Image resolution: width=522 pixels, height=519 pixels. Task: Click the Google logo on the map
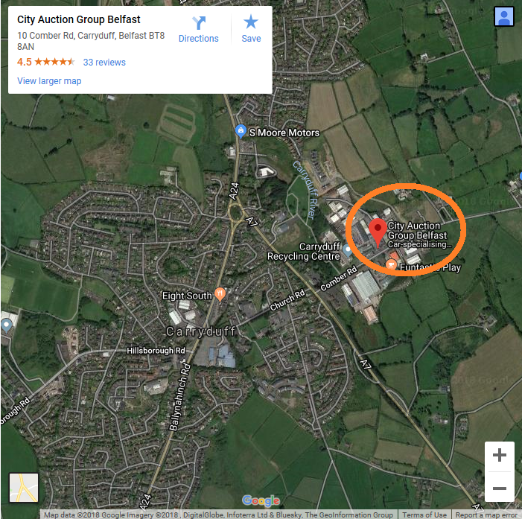pos(261,500)
